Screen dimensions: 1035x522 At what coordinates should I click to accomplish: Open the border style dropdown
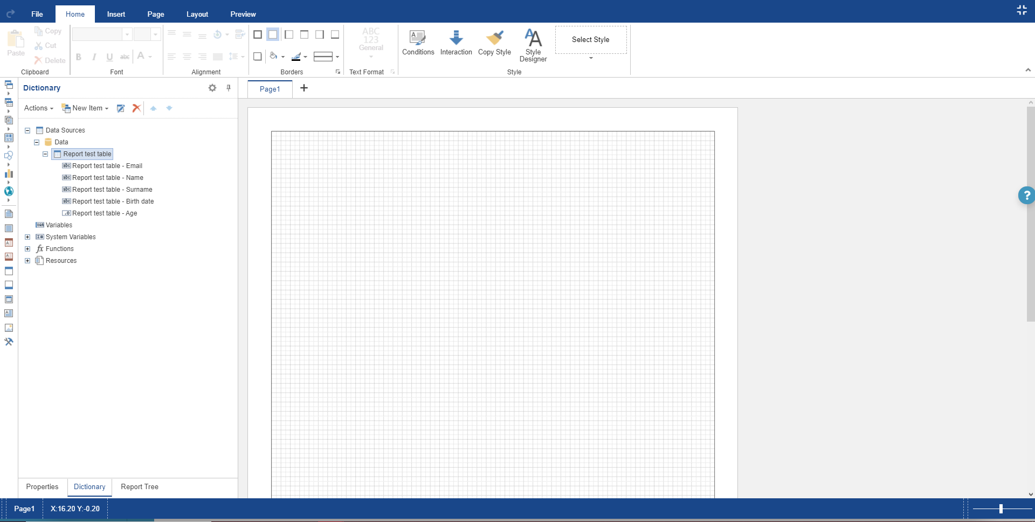[327, 56]
